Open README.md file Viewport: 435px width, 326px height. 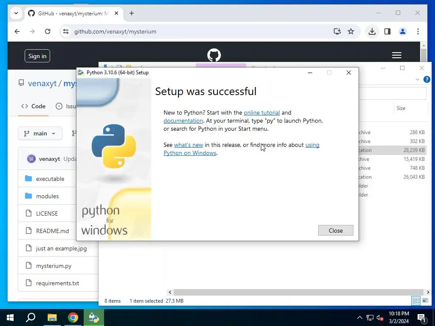click(52, 231)
